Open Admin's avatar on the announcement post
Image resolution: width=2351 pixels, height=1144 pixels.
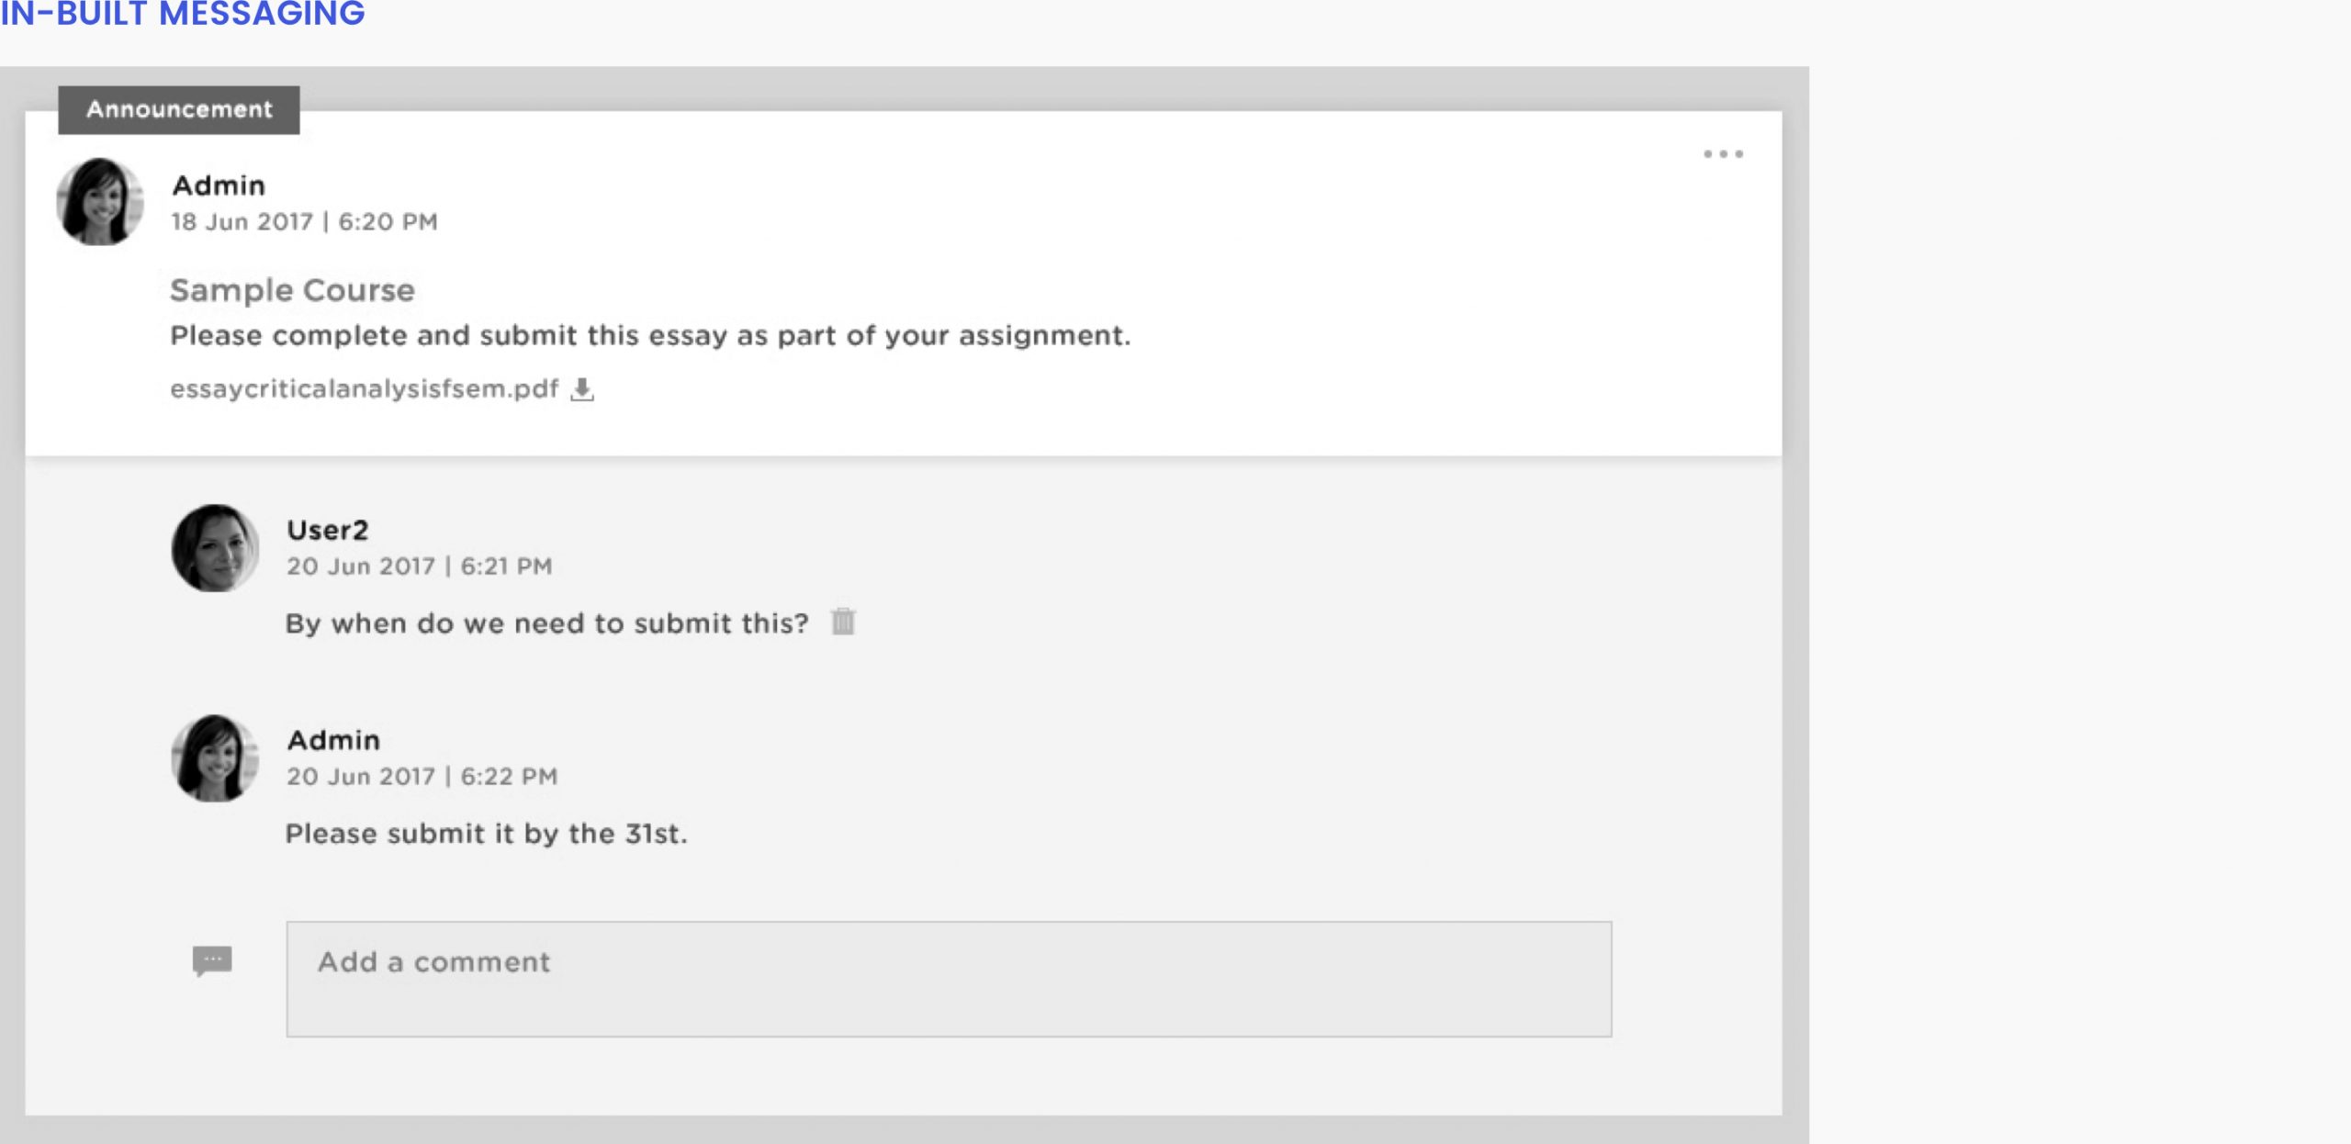pos(100,201)
